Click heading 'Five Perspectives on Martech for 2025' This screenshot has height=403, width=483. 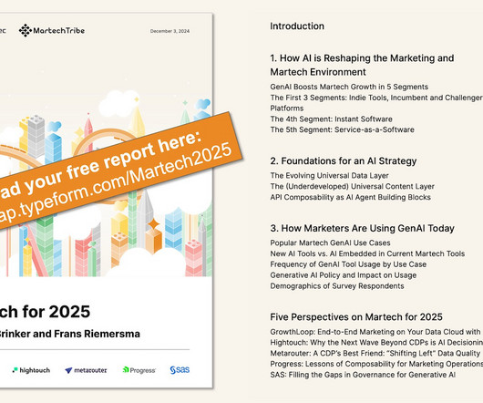356,317
